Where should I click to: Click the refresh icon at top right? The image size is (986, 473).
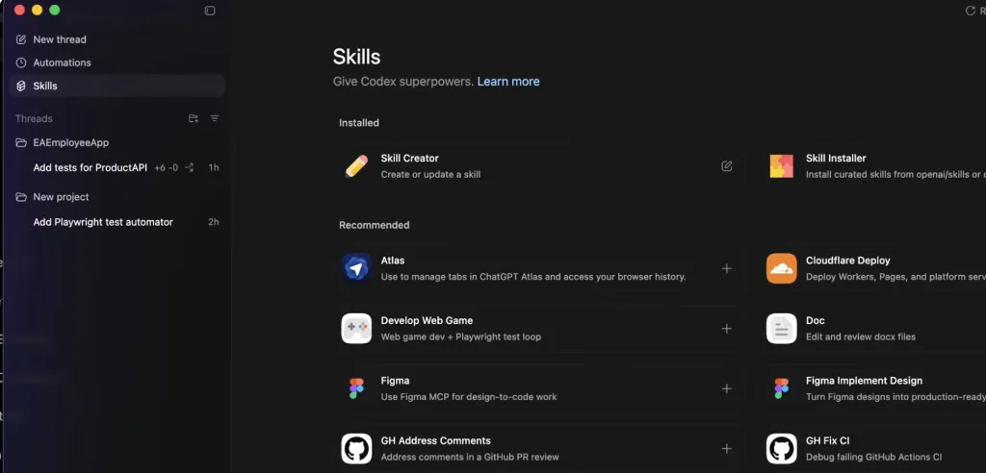pyautogui.click(x=971, y=11)
